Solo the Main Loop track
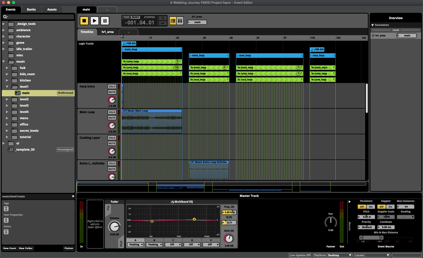The height and width of the screenshot is (258, 423). [112, 112]
